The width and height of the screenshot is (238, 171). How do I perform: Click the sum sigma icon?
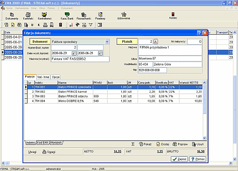pyautogui.click(x=133, y=144)
